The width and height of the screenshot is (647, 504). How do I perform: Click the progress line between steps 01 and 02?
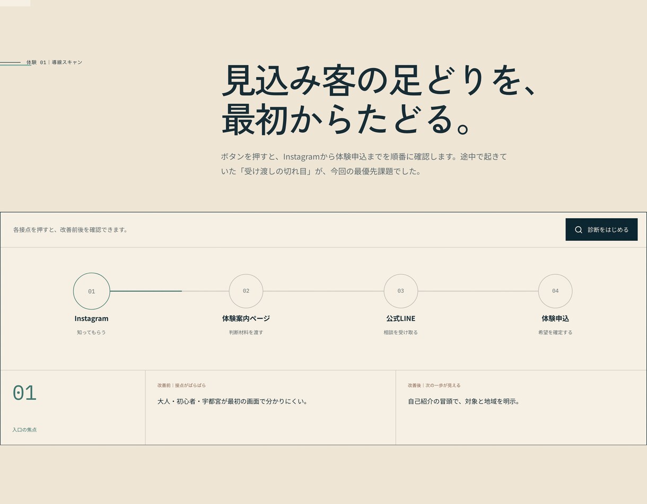[x=170, y=291]
